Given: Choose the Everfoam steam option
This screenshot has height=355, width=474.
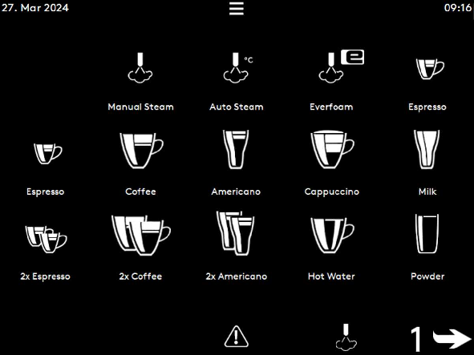Looking at the screenshot, I should pos(341,67).
